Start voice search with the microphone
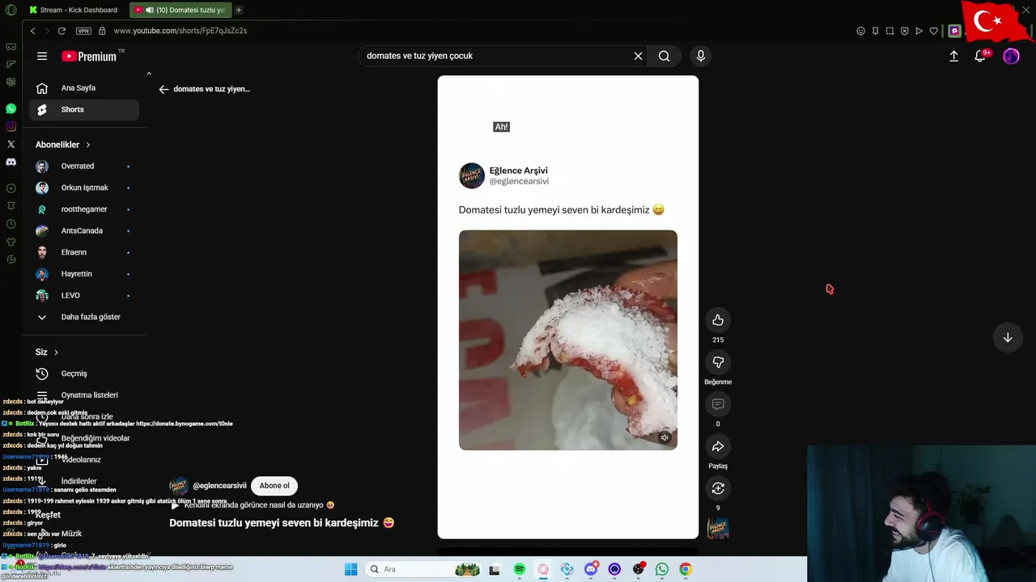1036x582 pixels. click(701, 56)
